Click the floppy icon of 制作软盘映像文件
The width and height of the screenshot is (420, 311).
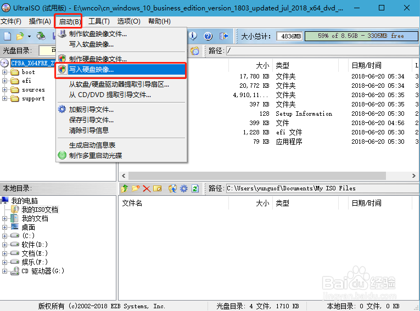tap(62, 33)
